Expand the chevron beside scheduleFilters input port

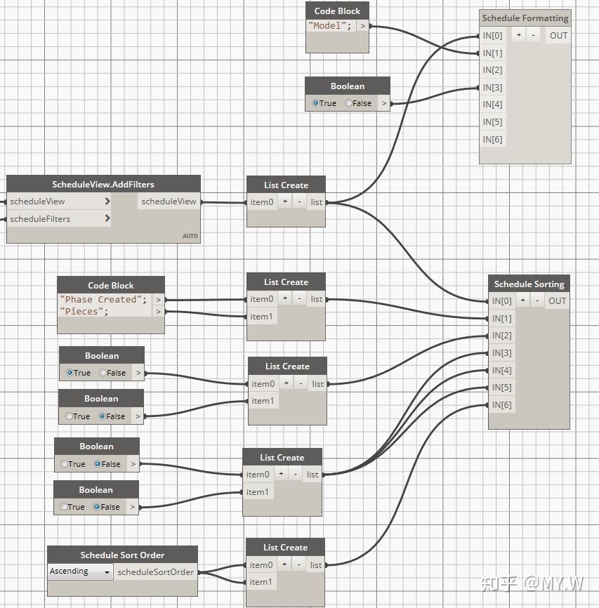tap(107, 218)
